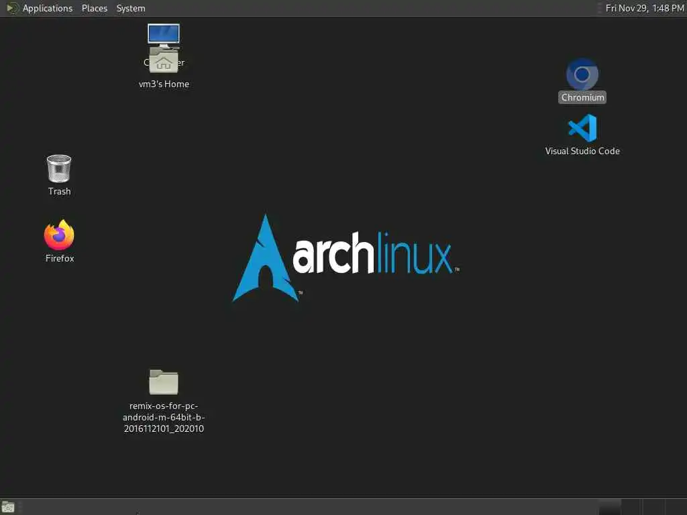The width and height of the screenshot is (687, 515).
Task: Click the show desktop button in bottom panel
Action: coord(8,508)
